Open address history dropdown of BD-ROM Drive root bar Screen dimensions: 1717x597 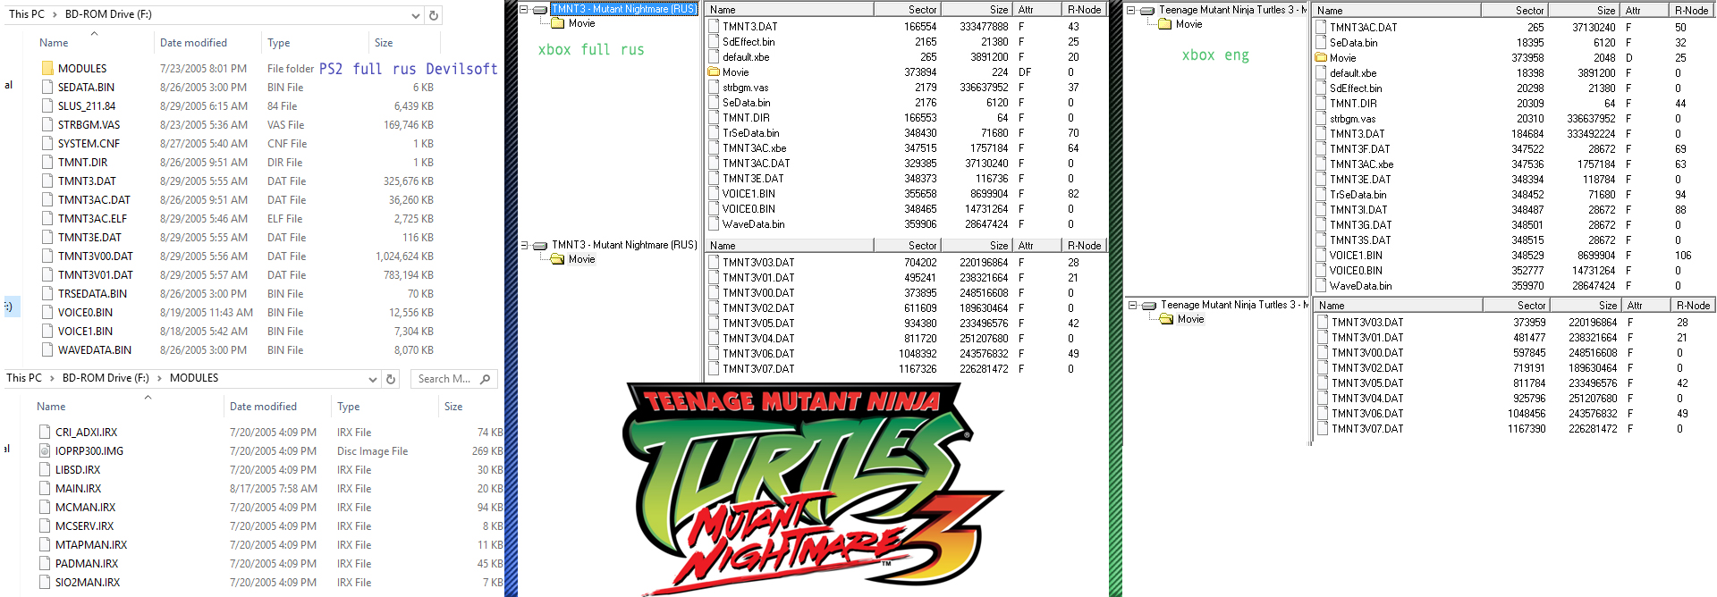click(415, 15)
